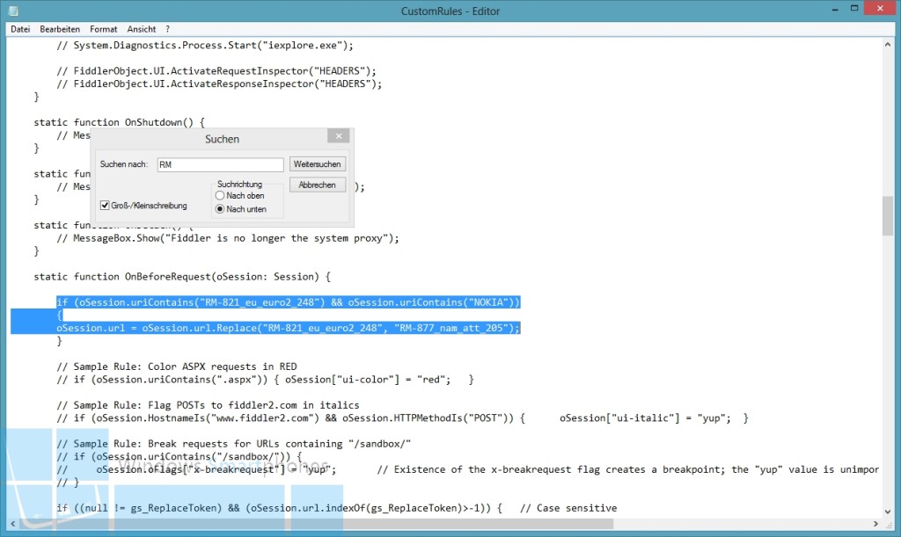
Task: Maximize the Editor window
Action: click(854, 9)
